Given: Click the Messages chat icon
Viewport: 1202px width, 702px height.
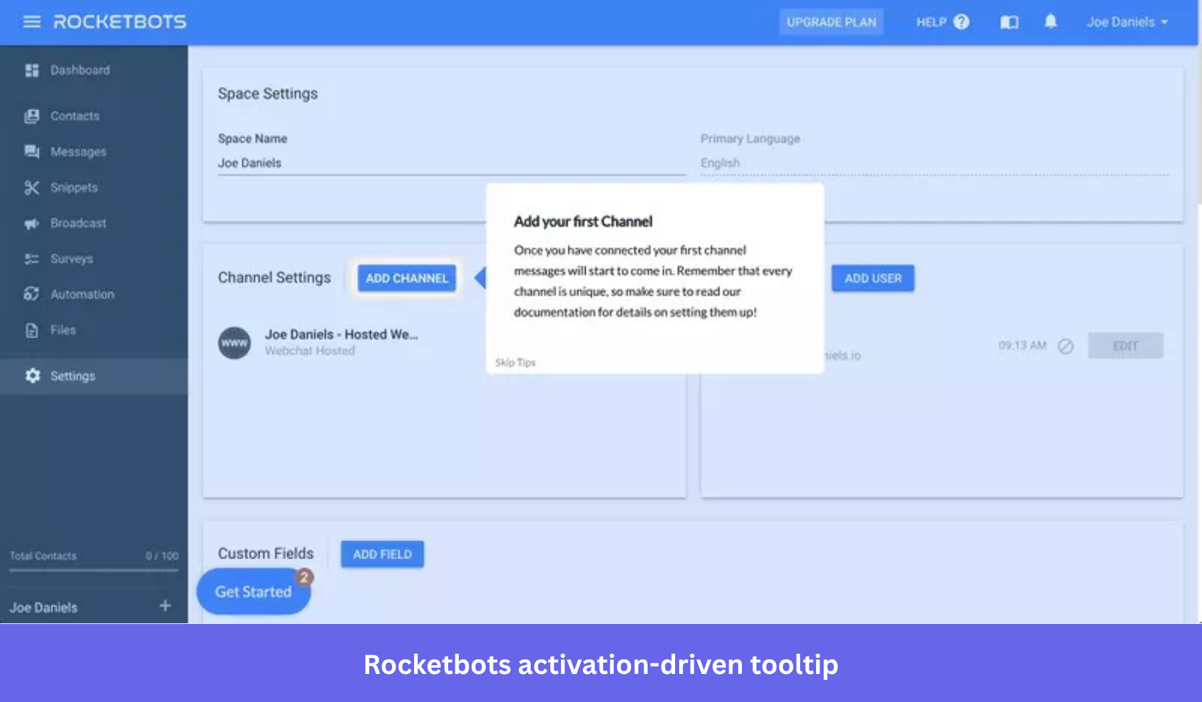Looking at the screenshot, I should click(x=31, y=151).
